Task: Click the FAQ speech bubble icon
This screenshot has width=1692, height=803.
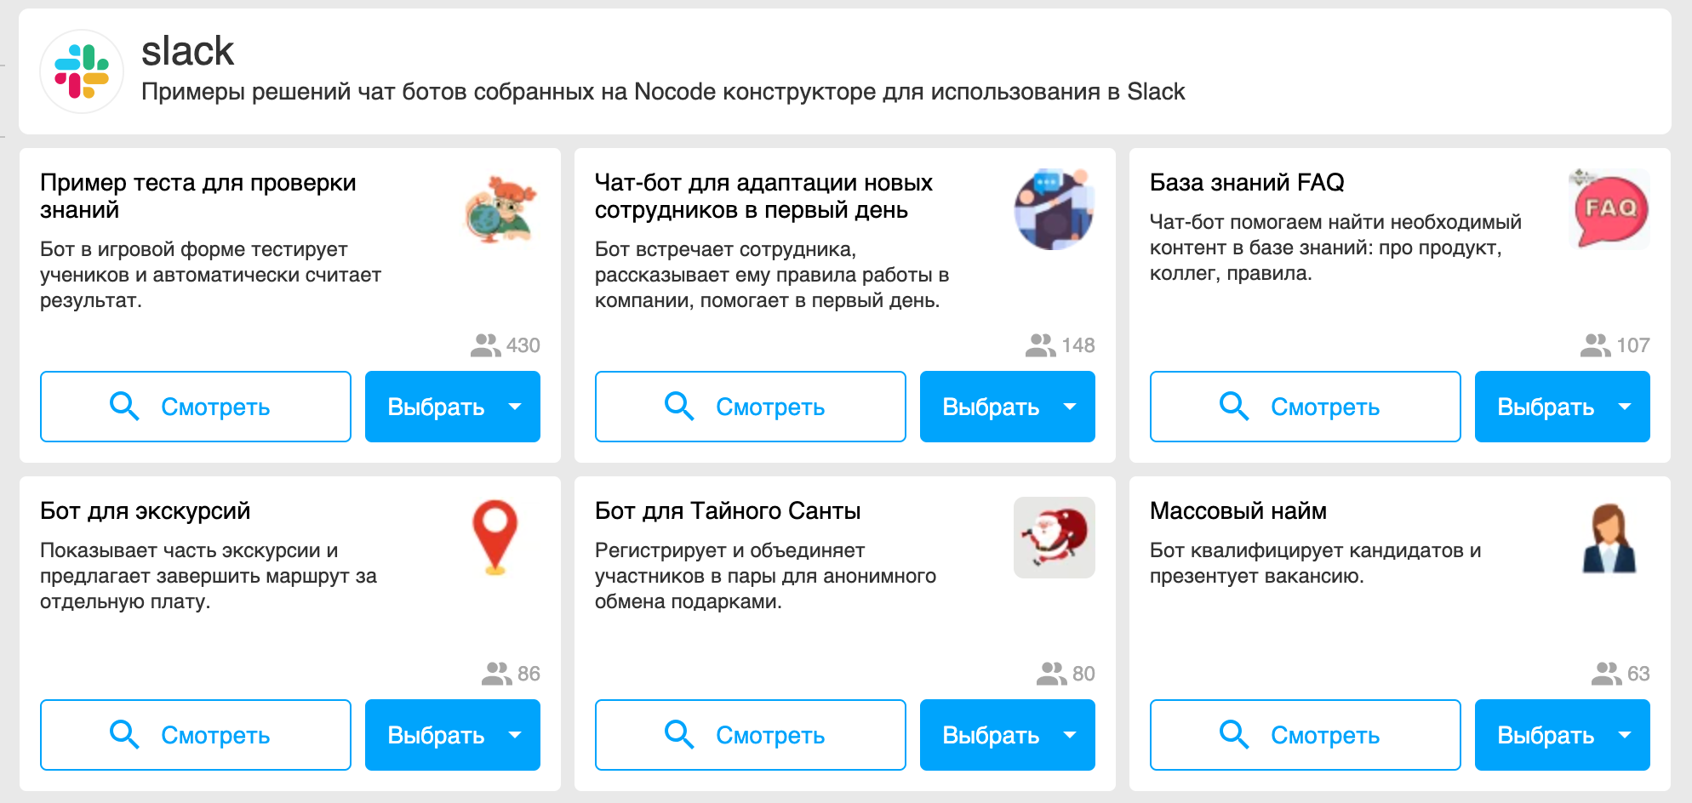Action: pyautogui.click(x=1609, y=209)
